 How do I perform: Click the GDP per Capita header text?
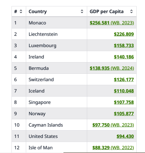click(107, 12)
